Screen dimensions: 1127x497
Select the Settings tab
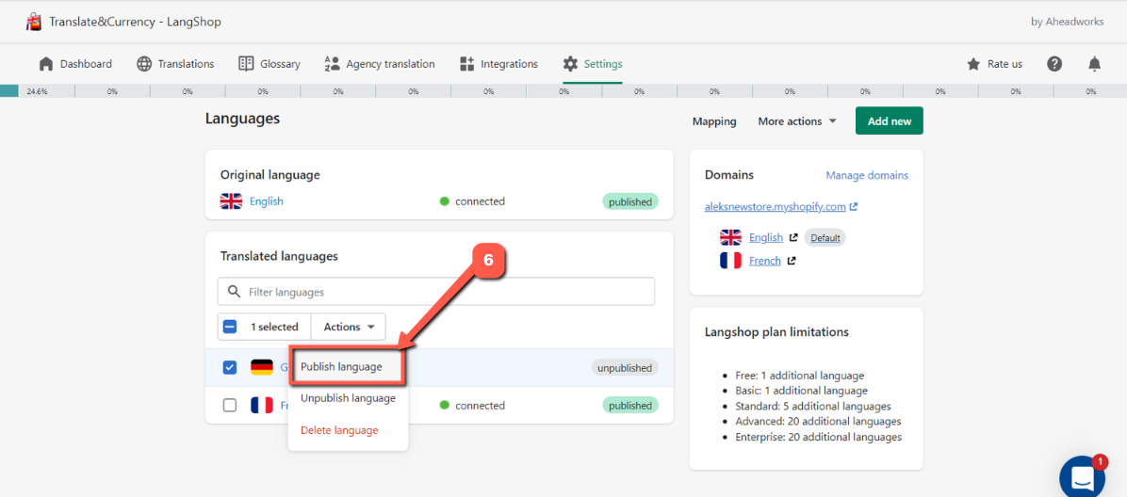point(593,64)
